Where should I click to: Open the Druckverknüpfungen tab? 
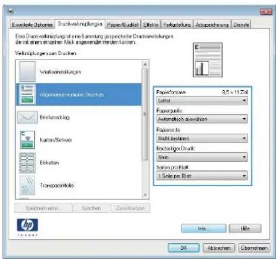[80, 24]
